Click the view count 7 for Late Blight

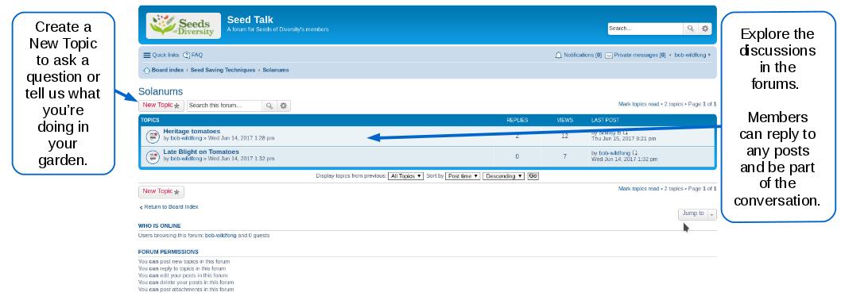(x=565, y=156)
